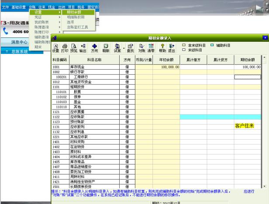
Task: Click the 设置 toolbar icon in 期初余额录入
Action: tap(56, 48)
